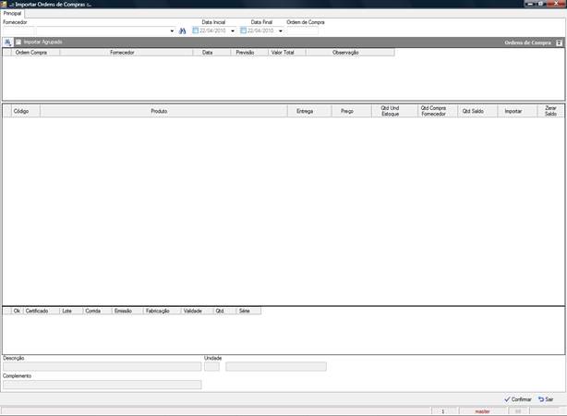
Task: Click the Confirmar button
Action: (x=518, y=399)
